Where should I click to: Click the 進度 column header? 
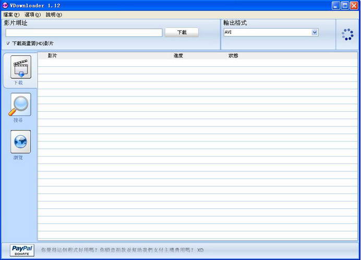pos(178,55)
